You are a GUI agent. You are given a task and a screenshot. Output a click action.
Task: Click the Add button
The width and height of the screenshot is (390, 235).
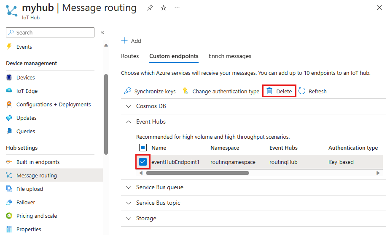click(131, 41)
